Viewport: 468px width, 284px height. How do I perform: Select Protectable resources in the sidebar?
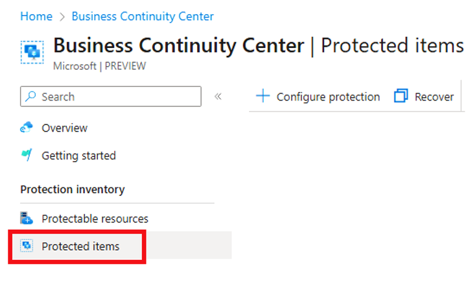pyautogui.click(x=95, y=219)
